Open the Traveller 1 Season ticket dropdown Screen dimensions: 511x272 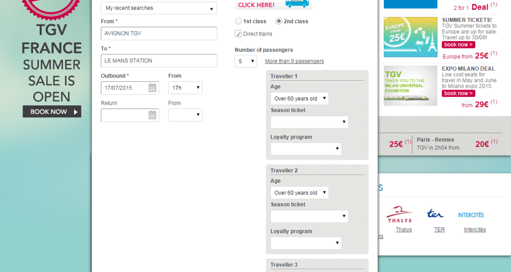309,122
